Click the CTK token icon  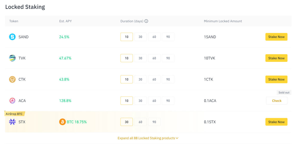(x=12, y=79)
